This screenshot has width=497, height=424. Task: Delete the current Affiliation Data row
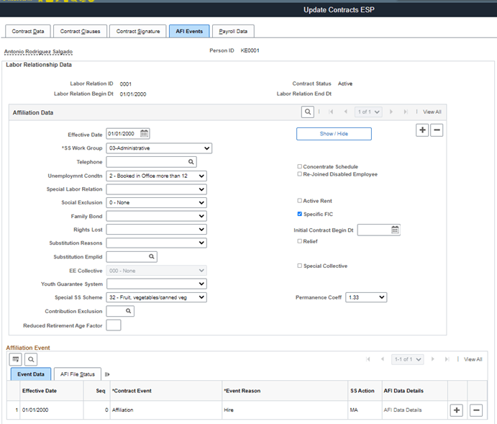[437, 130]
